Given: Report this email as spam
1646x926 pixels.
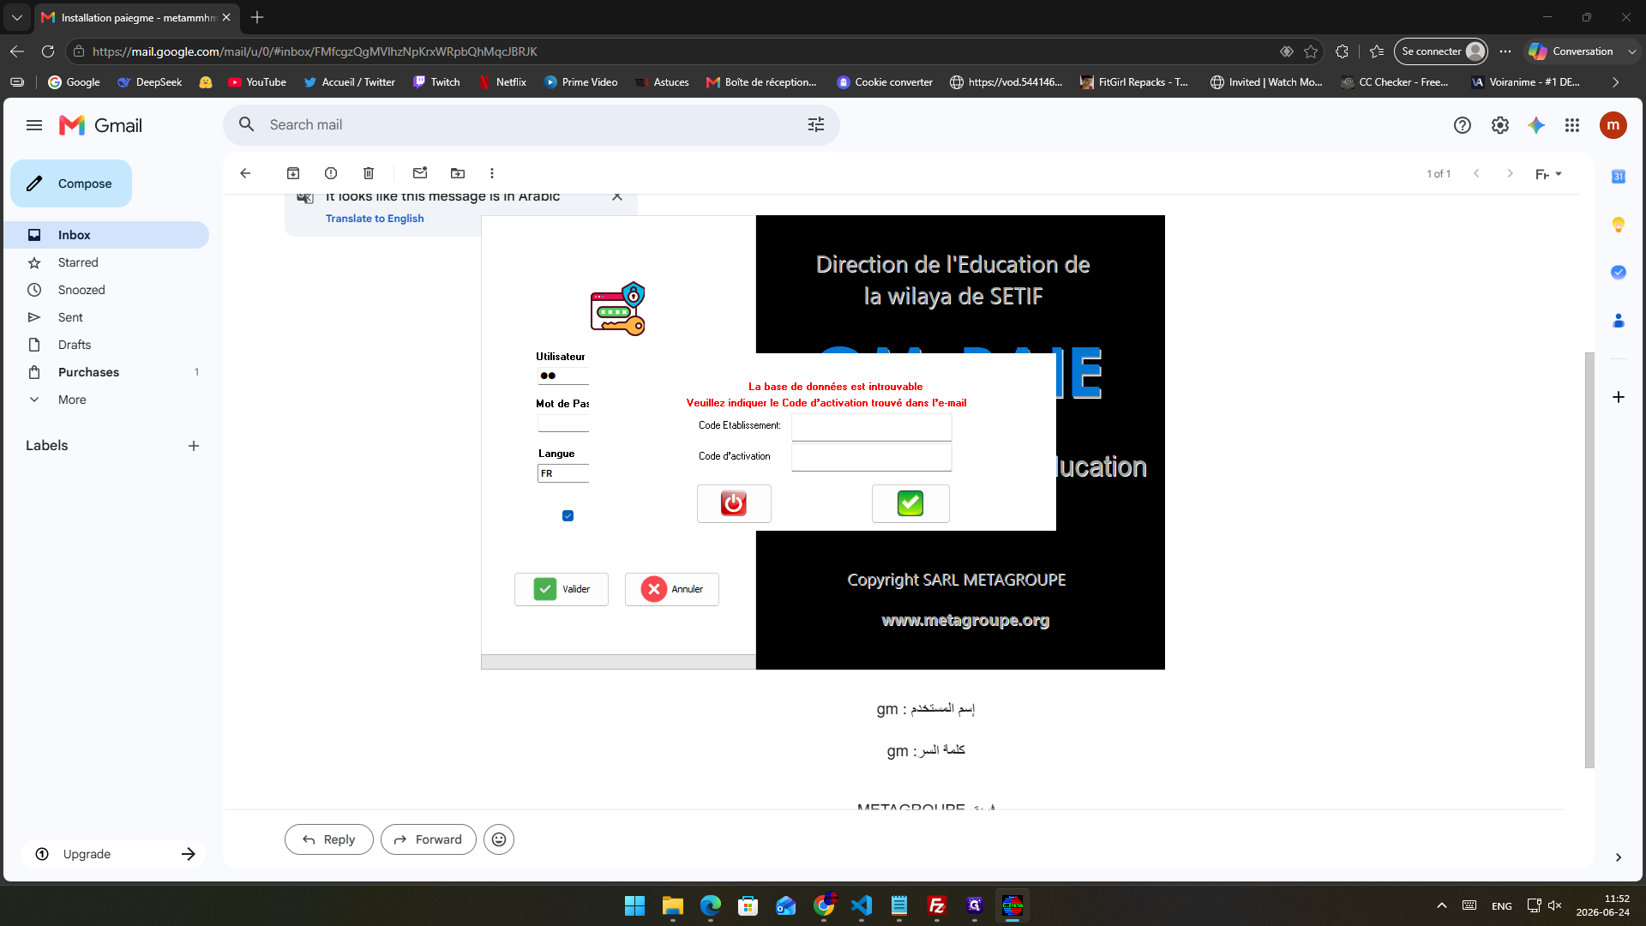Looking at the screenshot, I should pos(331,173).
